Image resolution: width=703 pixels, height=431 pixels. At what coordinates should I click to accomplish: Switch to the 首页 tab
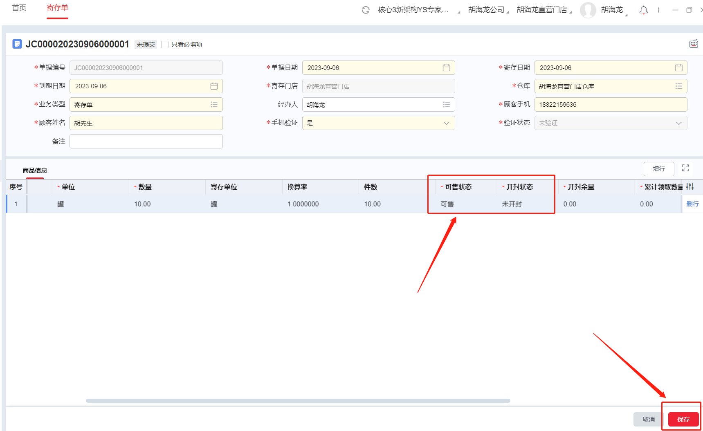tap(19, 8)
